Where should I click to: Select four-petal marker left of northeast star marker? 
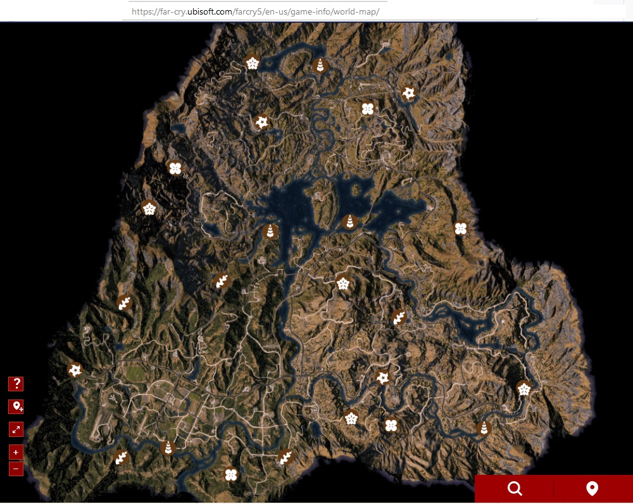[367, 109]
